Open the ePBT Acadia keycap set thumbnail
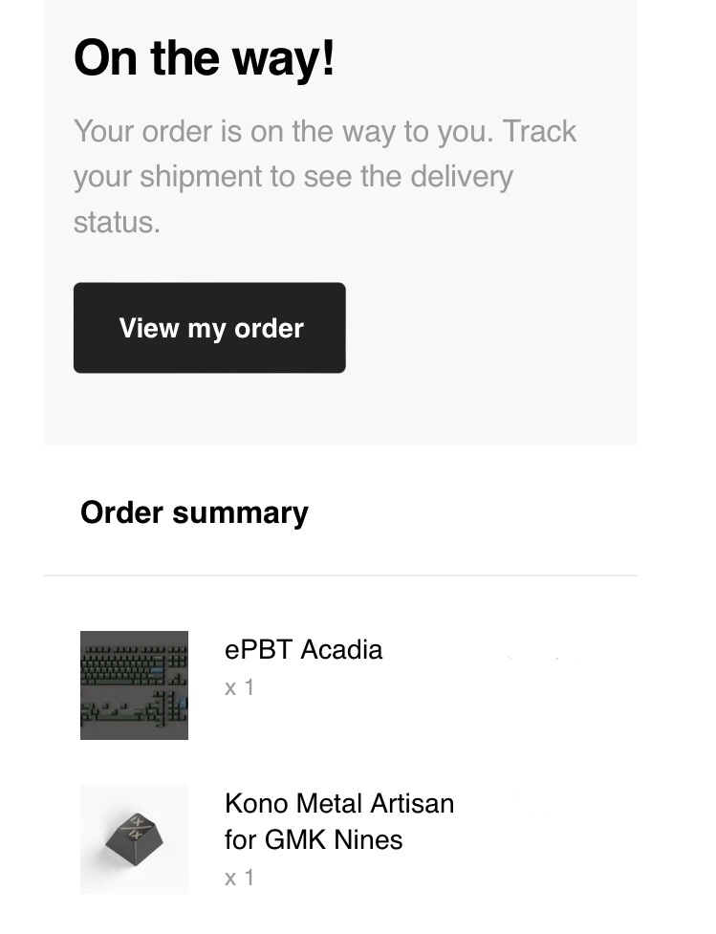The height and width of the screenshot is (934, 716). [134, 685]
